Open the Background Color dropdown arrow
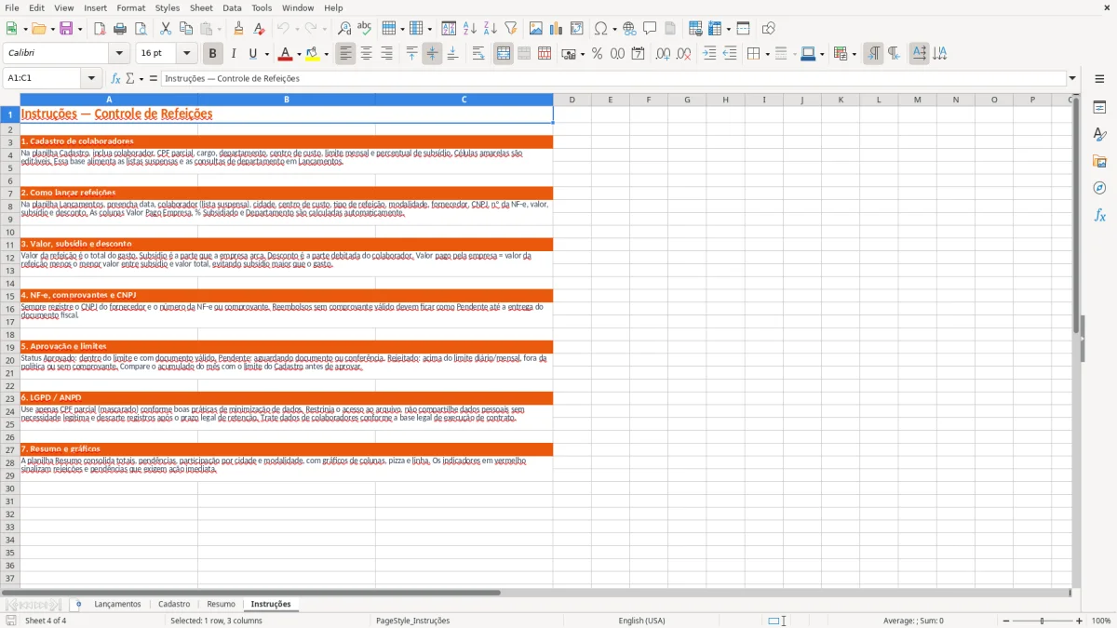Screen dimensions: 1117x628 tap(326, 54)
